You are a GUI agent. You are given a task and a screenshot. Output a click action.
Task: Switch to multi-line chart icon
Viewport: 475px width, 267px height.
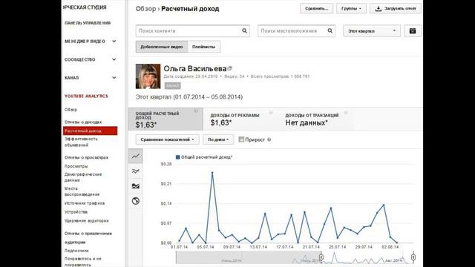(x=135, y=171)
